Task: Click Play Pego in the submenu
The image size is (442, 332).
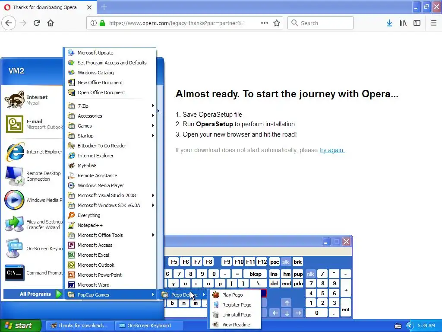Action: (235, 295)
